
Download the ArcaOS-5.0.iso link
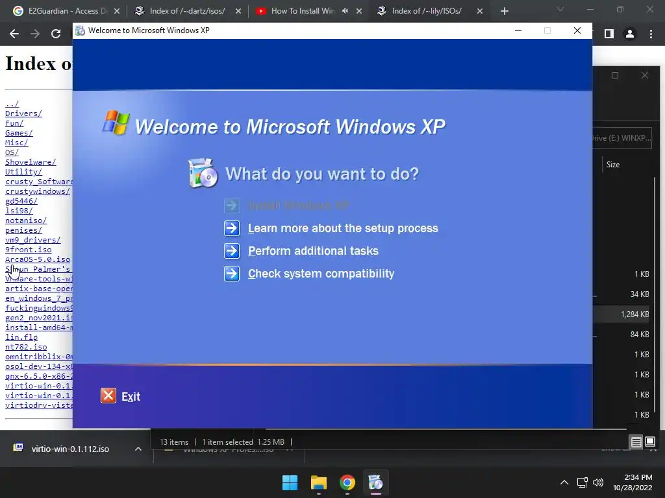pos(38,259)
